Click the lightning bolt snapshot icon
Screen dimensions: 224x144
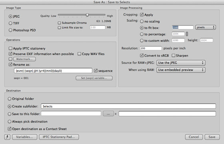7,137
